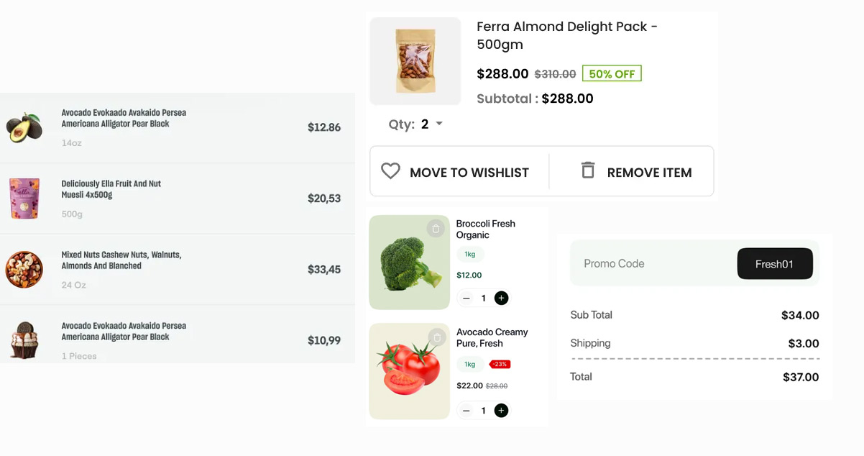Increase Avocado Creamy quantity with plus
The height and width of the screenshot is (456, 864).
tap(502, 411)
